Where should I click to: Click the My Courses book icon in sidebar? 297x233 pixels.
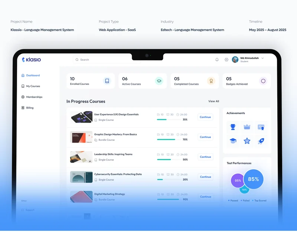23,86
